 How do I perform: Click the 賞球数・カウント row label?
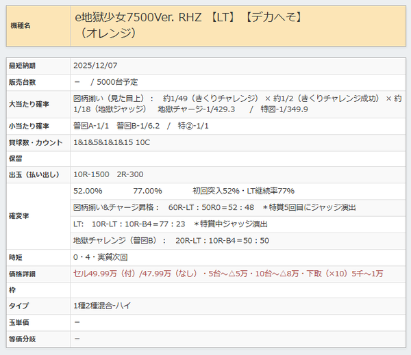coord(36,143)
